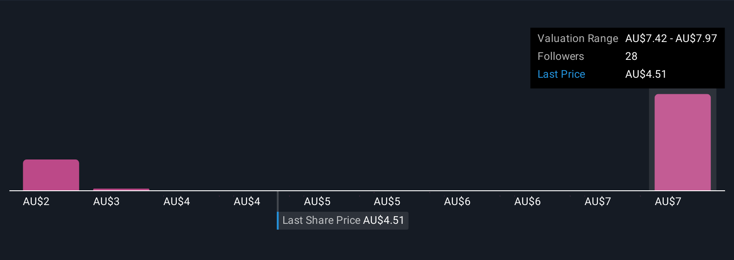Click the AU$2 axis label
This screenshot has height=260, width=734.
click(36, 201)
